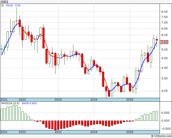Click the latest red candlestick near 5.63
Screen dimensions: 172x138
click(x=157, y=40)
